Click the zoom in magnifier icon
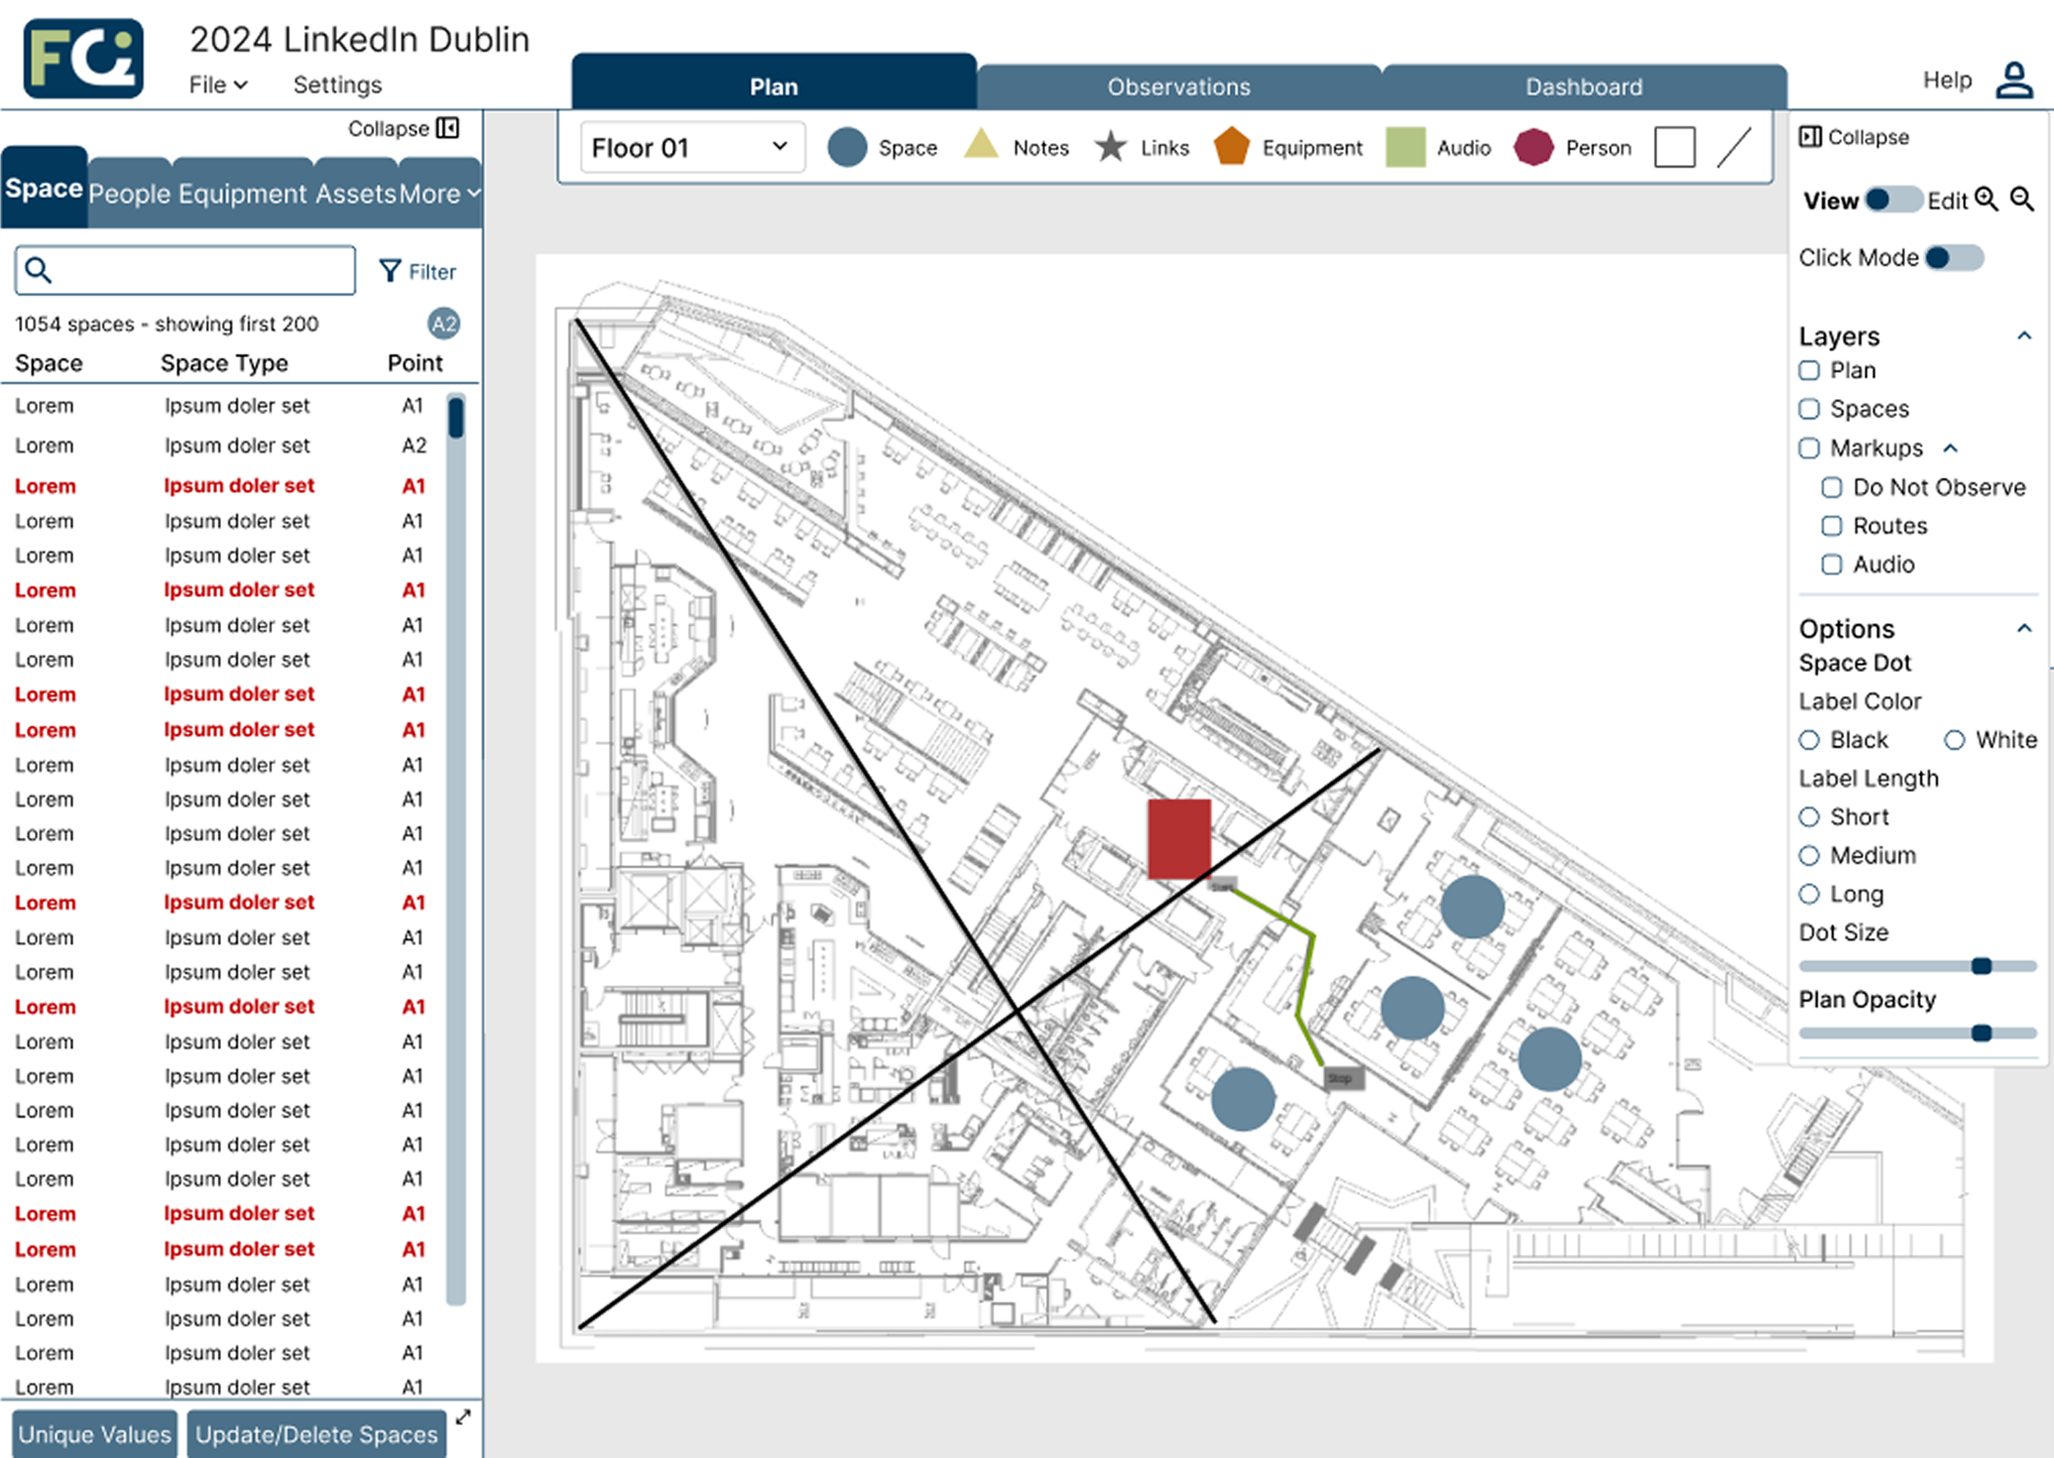 click(1987, 200)
